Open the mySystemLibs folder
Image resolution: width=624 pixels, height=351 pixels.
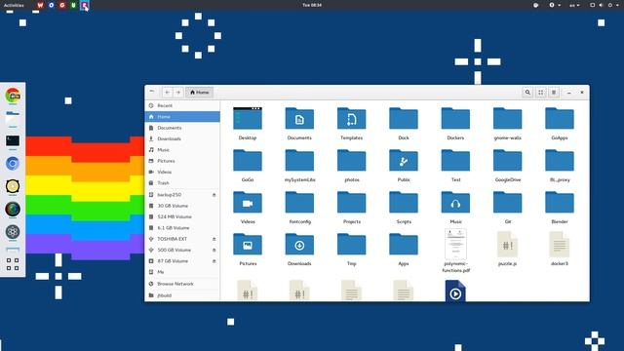299,165
